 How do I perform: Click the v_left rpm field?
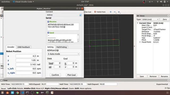26,69
